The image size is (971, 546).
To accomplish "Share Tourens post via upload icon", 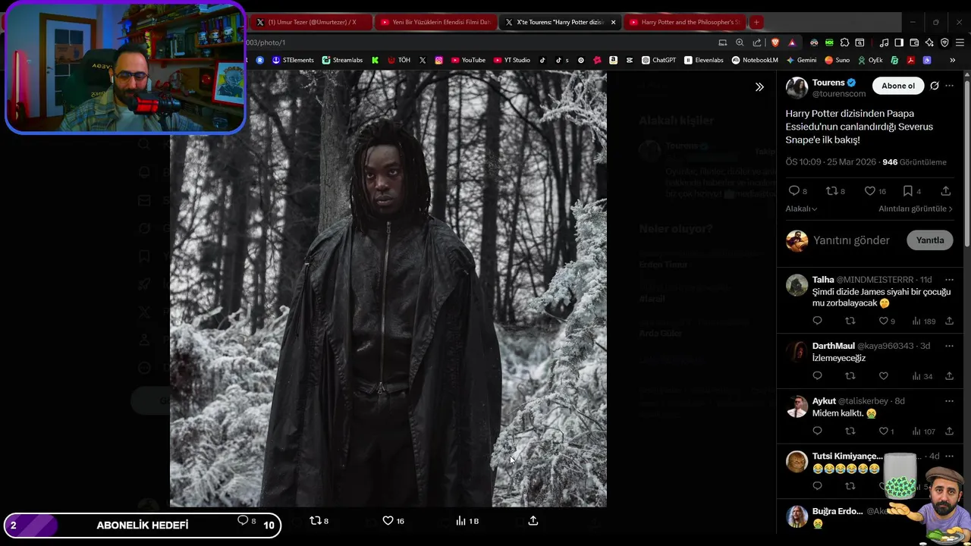I will [946, 191].
